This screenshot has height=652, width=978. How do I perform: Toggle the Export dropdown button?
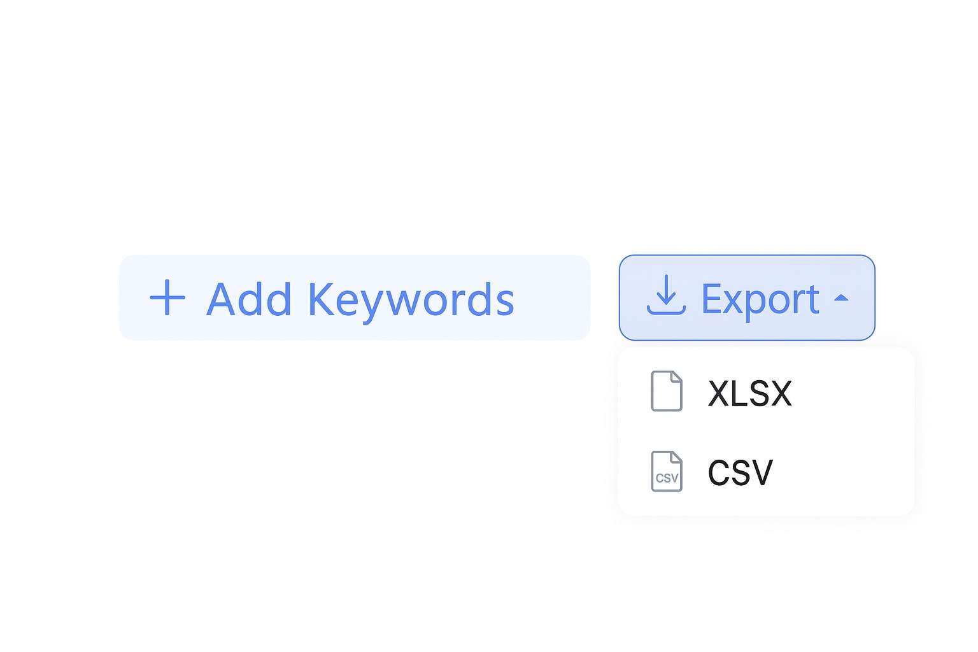pos(747,297)
